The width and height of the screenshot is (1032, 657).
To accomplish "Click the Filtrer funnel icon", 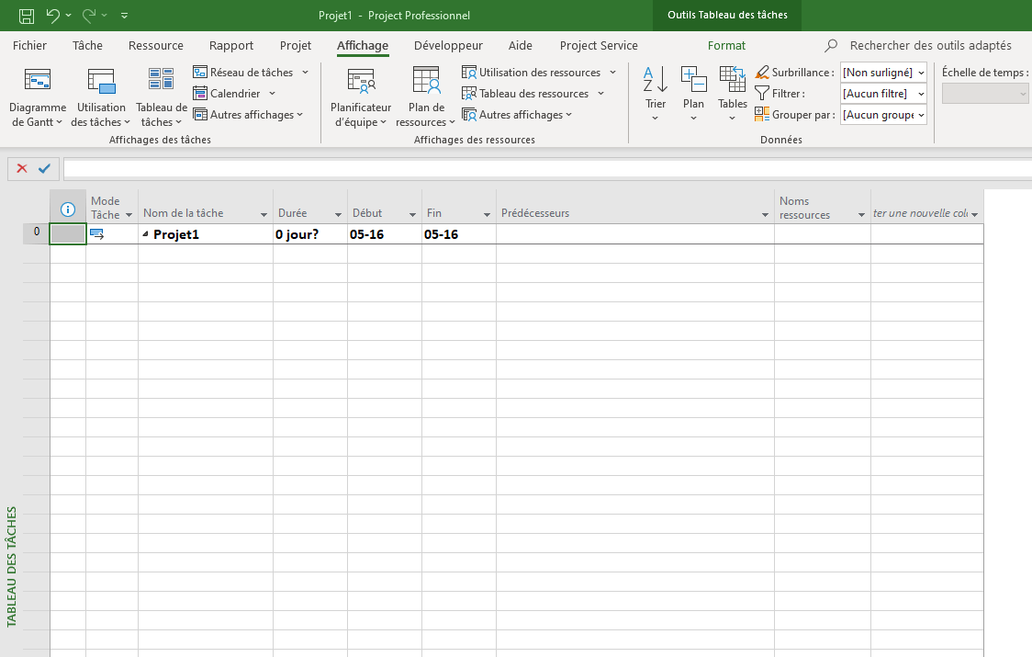I will click(762, 94).
